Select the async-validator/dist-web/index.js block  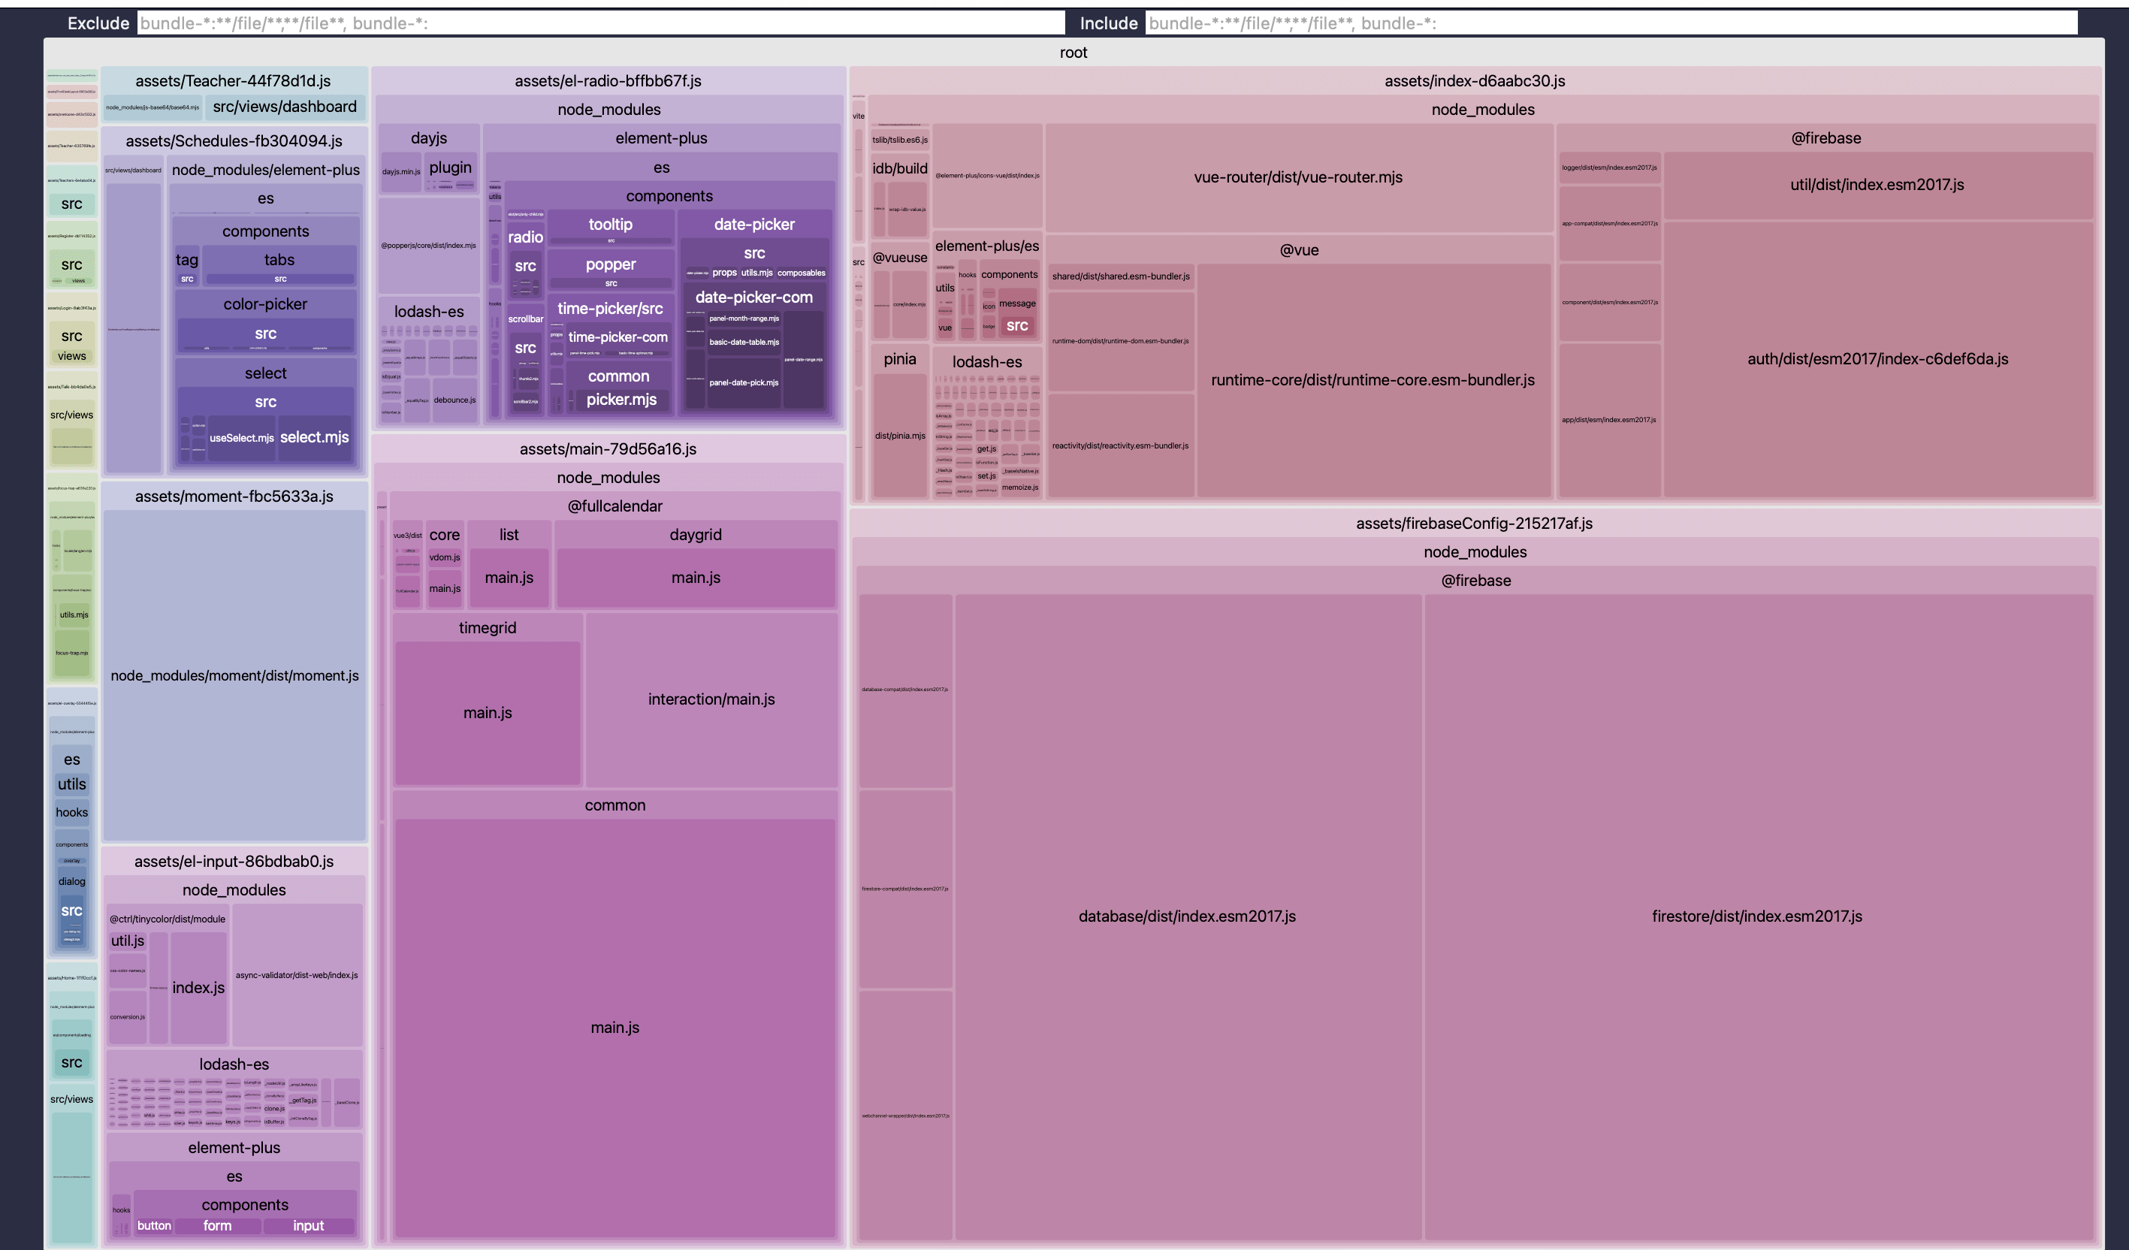click(x=297, y=976)
